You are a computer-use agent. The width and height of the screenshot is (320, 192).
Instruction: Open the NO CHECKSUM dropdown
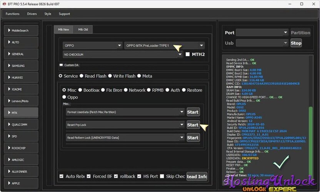123,55
